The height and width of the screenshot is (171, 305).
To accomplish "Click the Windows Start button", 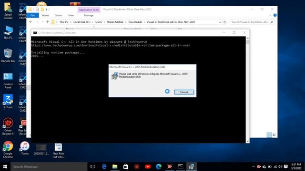I will click(x=5, y=167).
